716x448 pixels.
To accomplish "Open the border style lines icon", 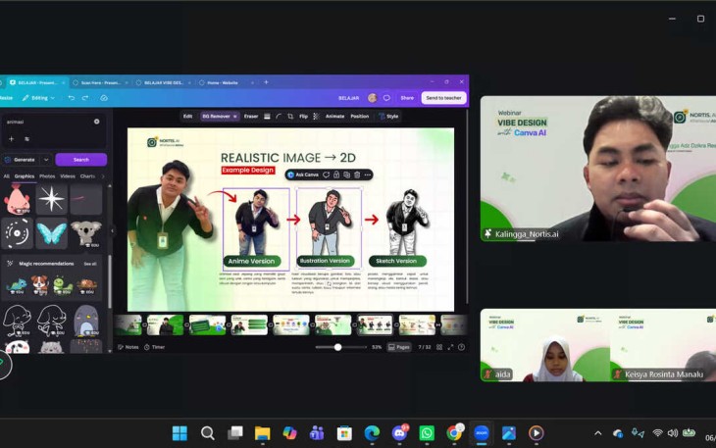I will coord(267,117).
